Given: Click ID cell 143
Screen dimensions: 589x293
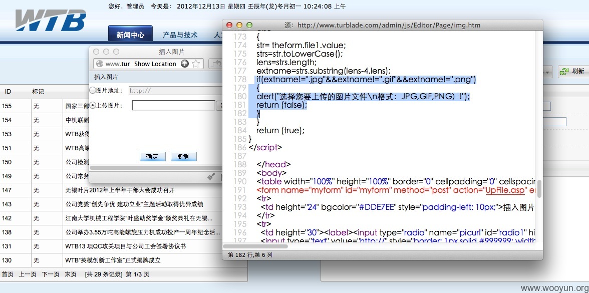Looking at the screenshot, I should pyautogui.click(x=7, y=204).
